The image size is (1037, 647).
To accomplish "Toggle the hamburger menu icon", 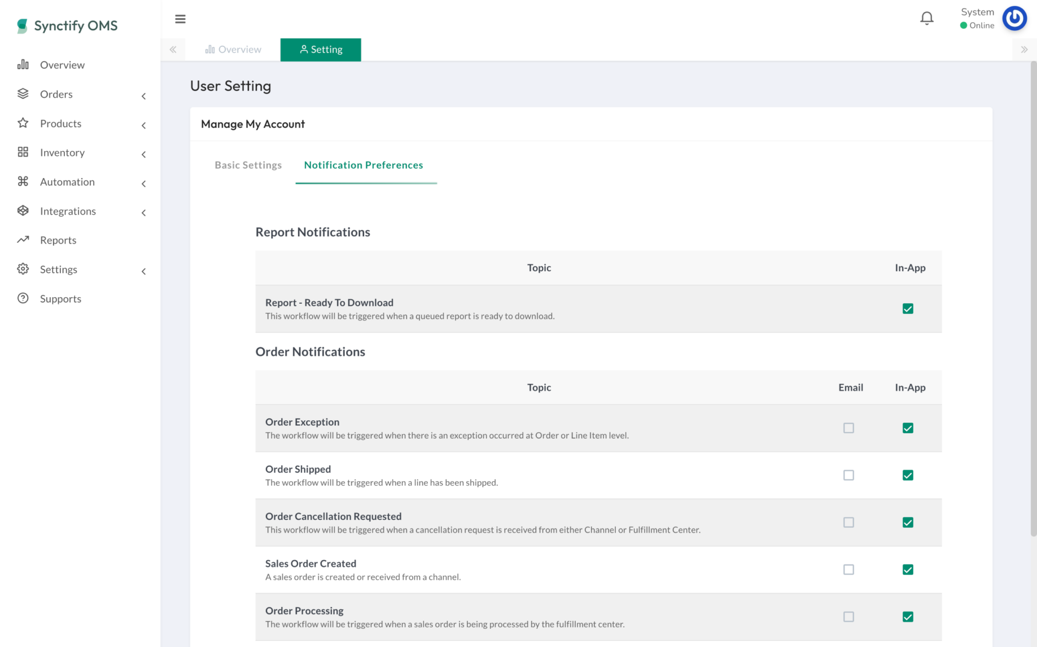I will 180,19.
